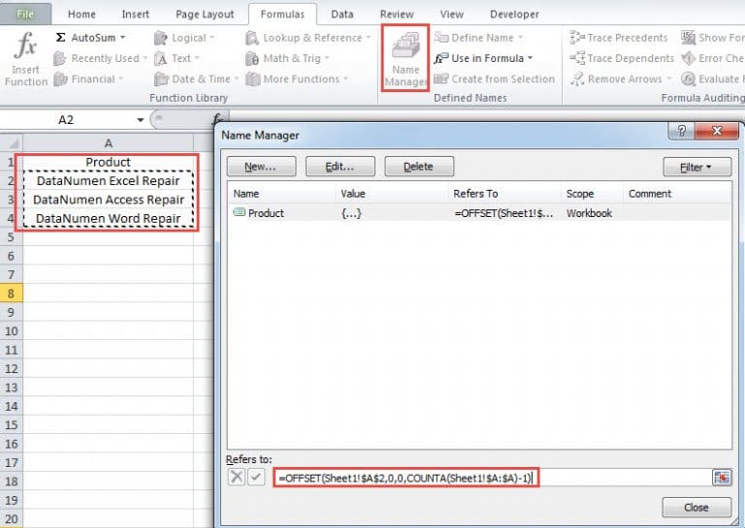Open the Name Manager
This screenshot has width=745, height=528.
click(x=405, y=58)
